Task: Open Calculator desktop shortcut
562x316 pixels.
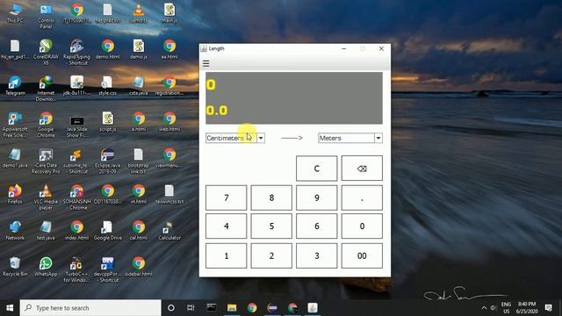Action: (169, 230)
